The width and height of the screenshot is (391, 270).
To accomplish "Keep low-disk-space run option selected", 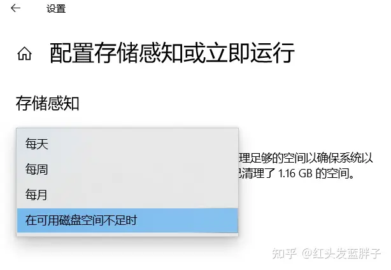I will [127, 220].
